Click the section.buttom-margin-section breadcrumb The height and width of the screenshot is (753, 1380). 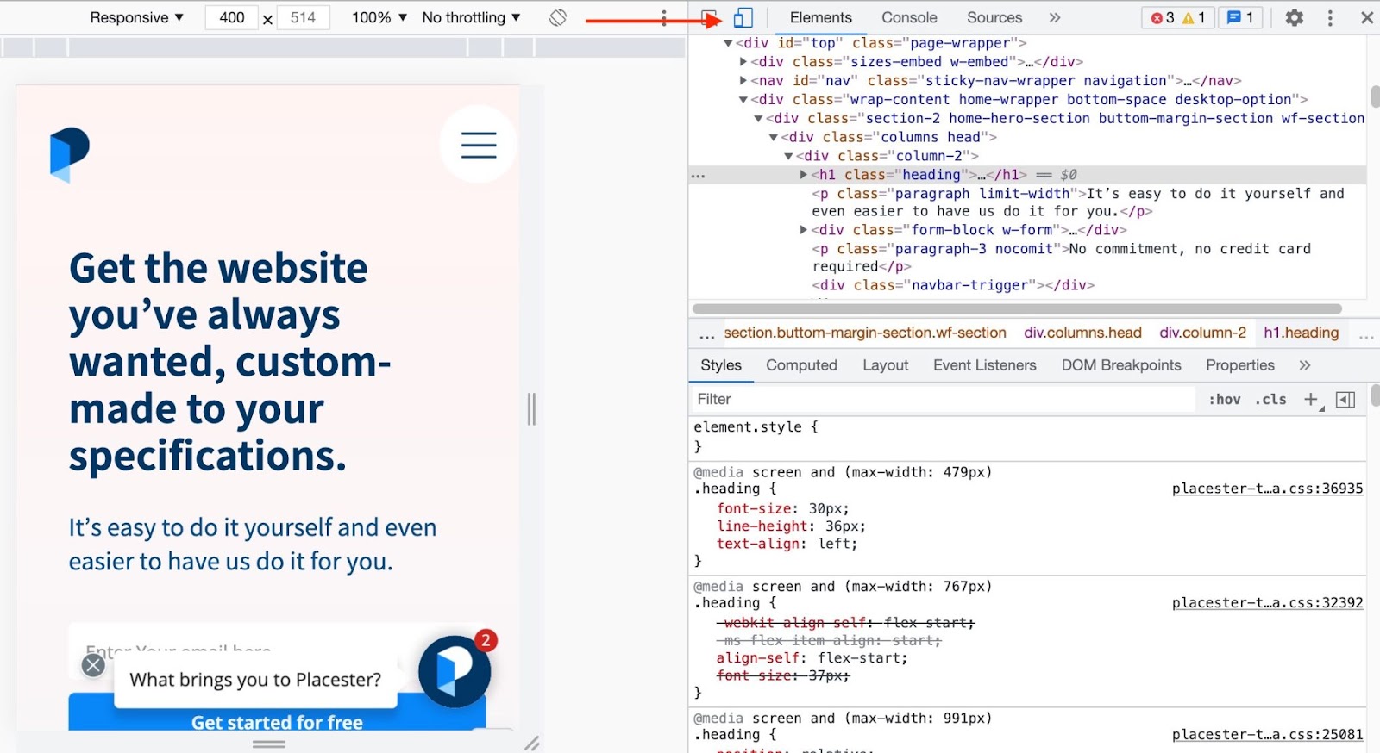point(865,333)
